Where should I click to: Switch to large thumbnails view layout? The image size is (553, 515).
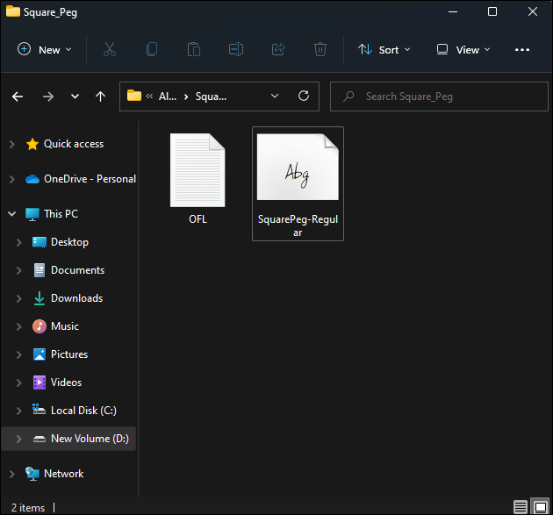point(540,507)
